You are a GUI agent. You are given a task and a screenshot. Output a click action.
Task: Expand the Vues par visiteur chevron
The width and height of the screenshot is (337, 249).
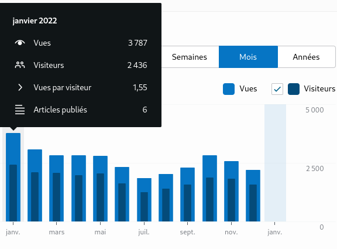coord(20,87)
